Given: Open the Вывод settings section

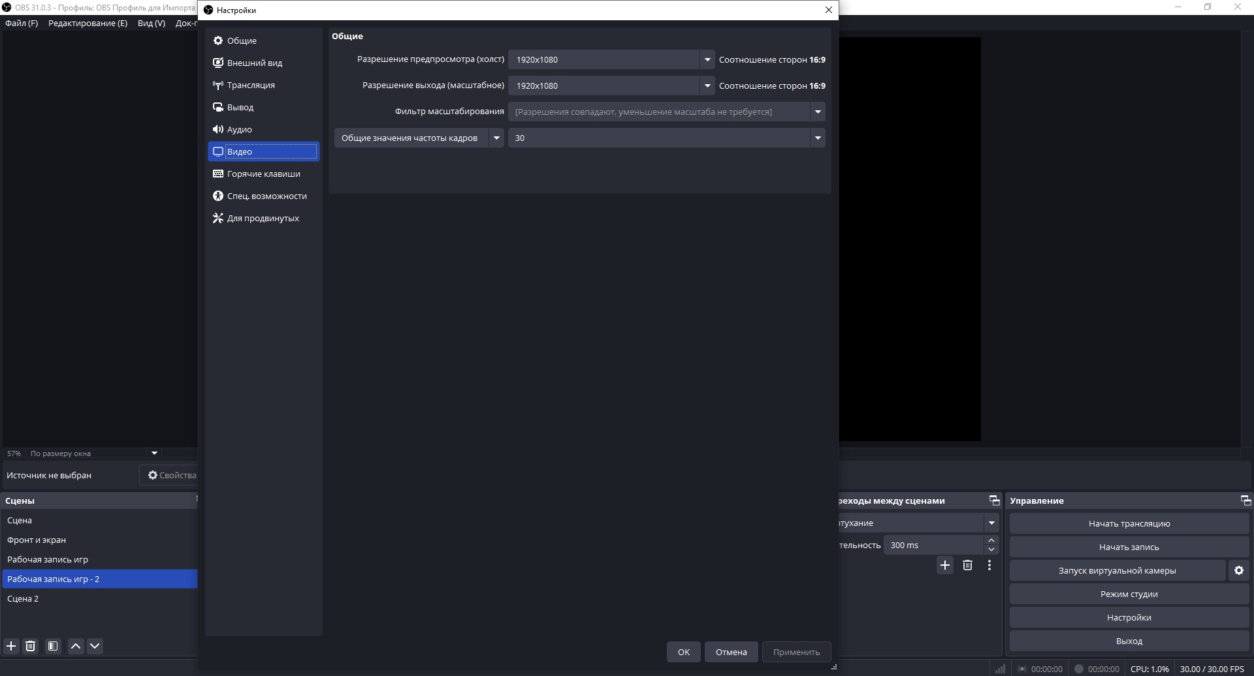Looking at the screenshot, I should (x=263, y=107).
